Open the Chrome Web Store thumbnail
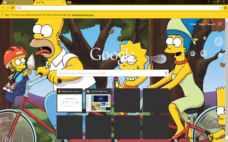This screenshot has height=142, width=228. 98,100
